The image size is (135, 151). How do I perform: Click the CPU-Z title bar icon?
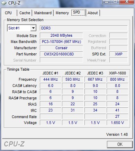tap(4, 3)
